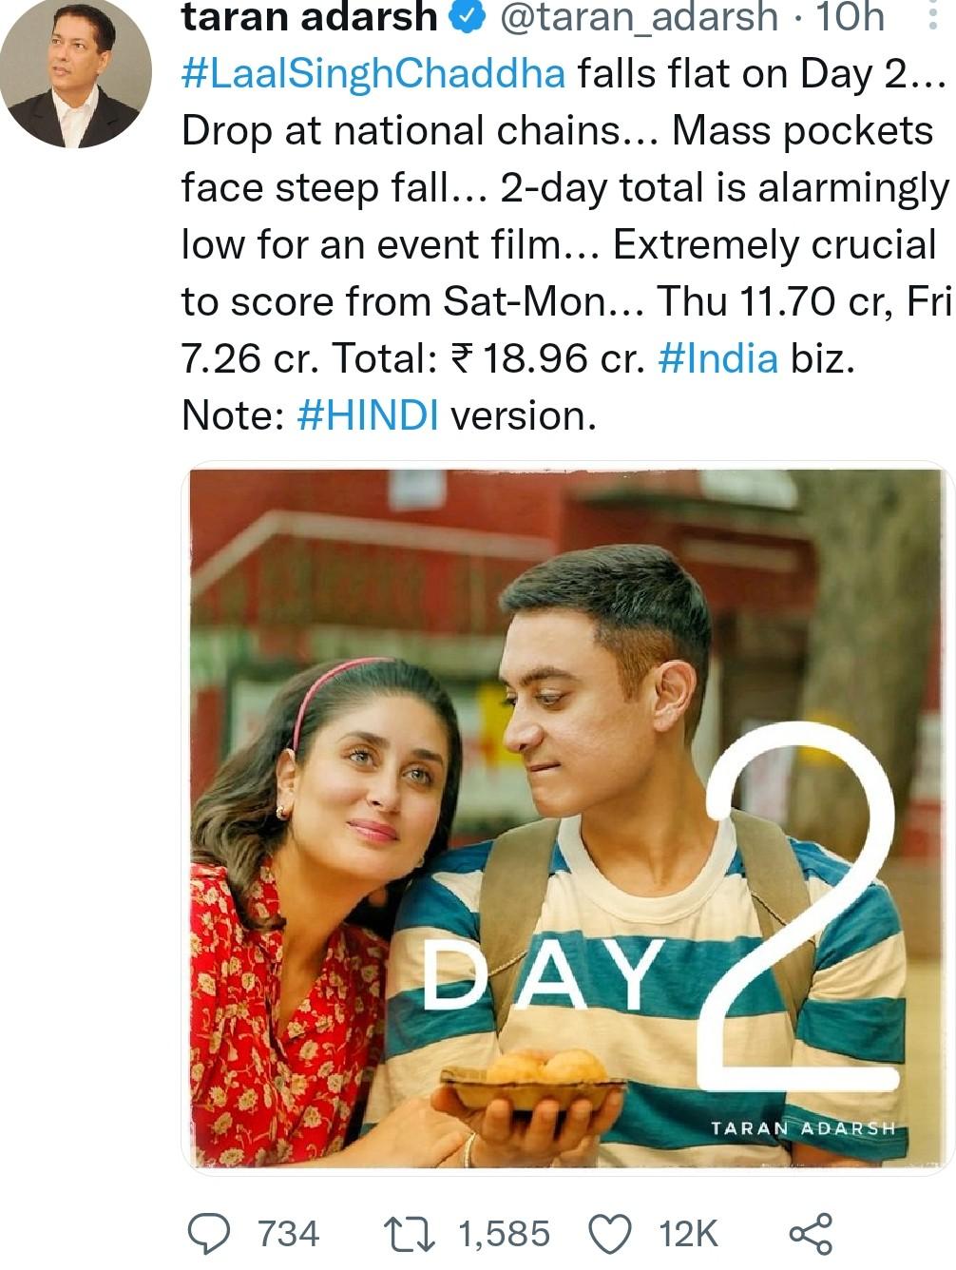Click the retweet arrows icon
The width and height of the screenshot is (956, 1270).
409,1234
